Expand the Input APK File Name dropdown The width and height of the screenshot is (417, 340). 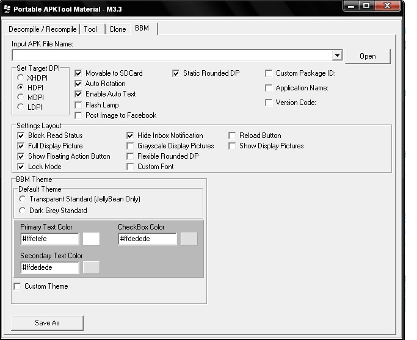[337, 56]
